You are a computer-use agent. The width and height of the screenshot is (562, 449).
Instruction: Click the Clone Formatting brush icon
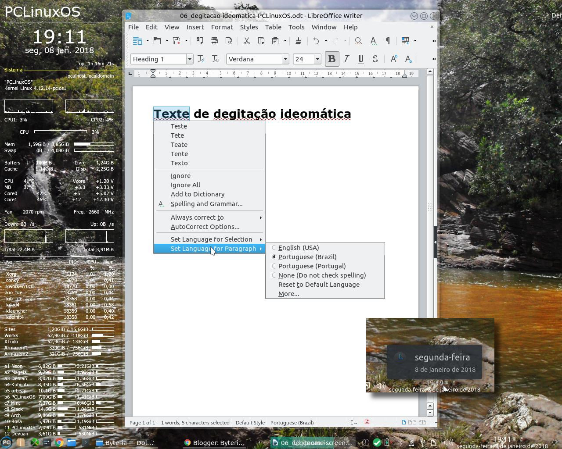(298, 41)
